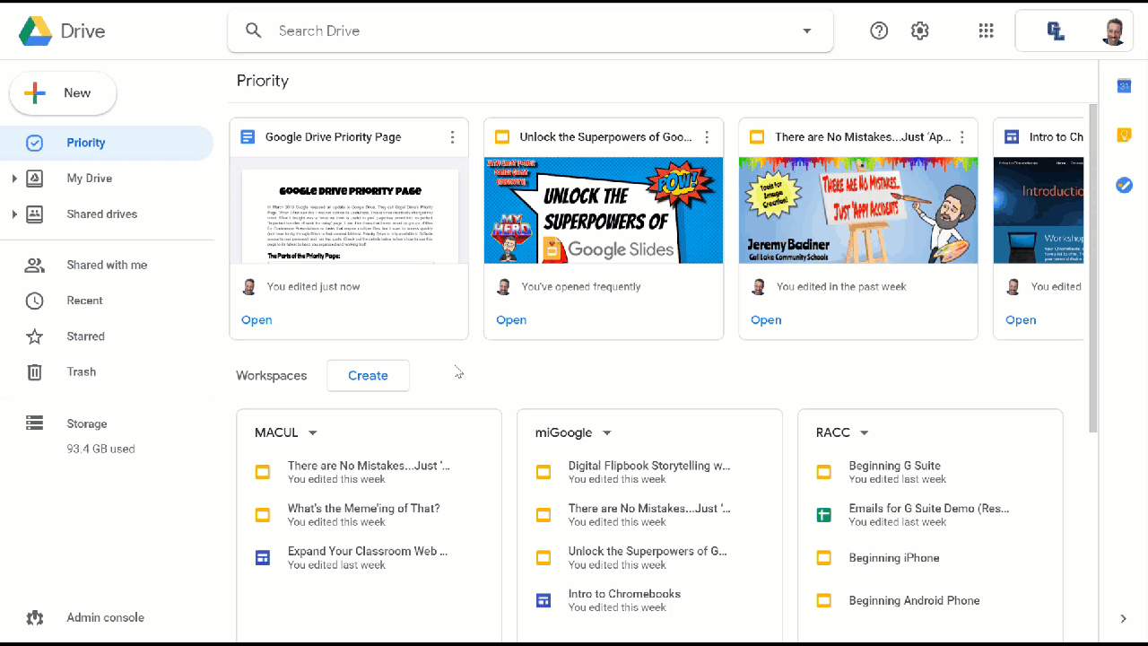Open Beginning G Suite file in RACC
This screenshot has width=1148, height=646.
point(929,472)
